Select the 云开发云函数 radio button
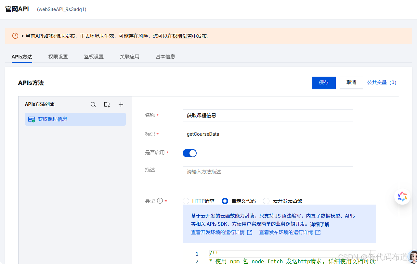Screen dimensions: 417x264 [266, 201]
